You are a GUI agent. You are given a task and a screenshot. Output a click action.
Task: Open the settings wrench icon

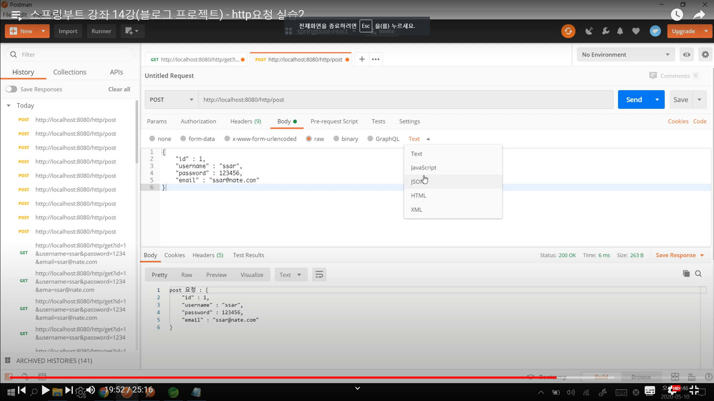605,31
